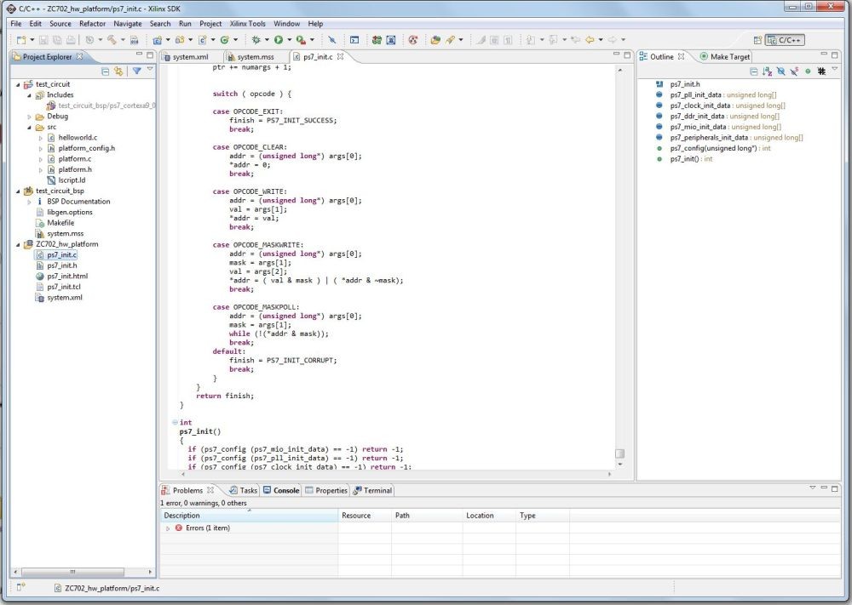Click the Project Explorer filter icon
852x605 pixels.
136,71
